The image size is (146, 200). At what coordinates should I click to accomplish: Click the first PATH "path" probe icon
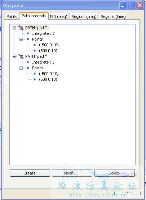[x=21, y=28]
